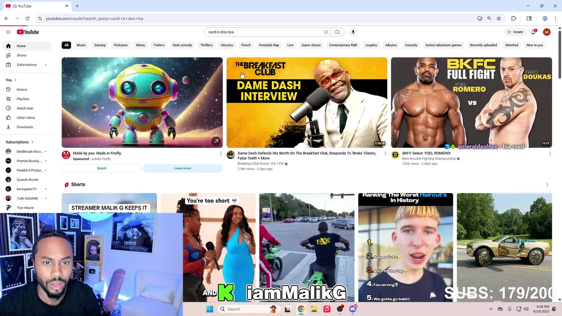Expand the You section chevron
The image size is (562, 316).
coord(15,80)
